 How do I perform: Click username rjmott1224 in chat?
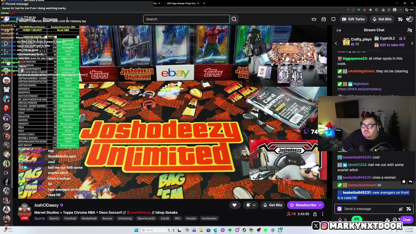point(357,165)
